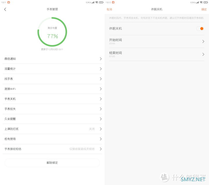The height and width of the screenshot is (185, 209).
Task: Click chevron beside 低电禁用
Action: pyautogui.click(x=101, y=139)
